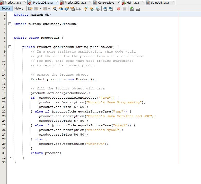Click line number 15 in the gutter
Image resolution: width=201 pixels, height=184 pixels.
4,79
